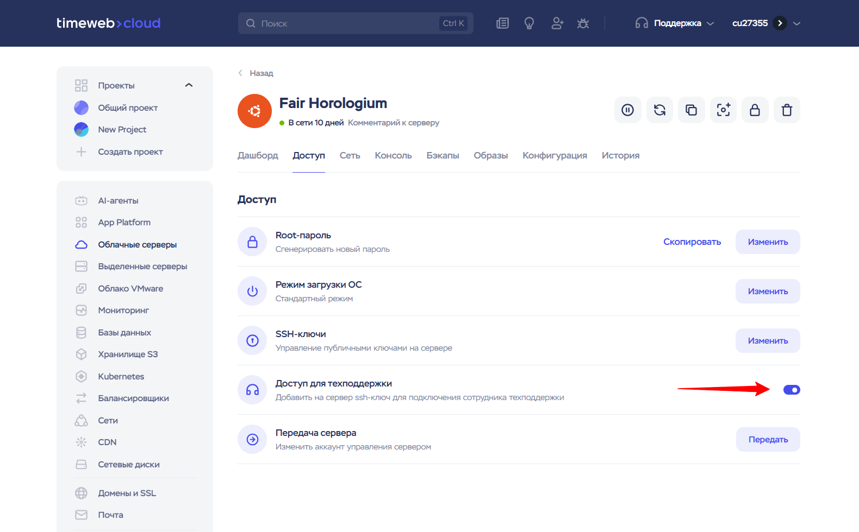Copy root password via Скопировать
Viewport: 859px width, 532px height.
[692, 242]
